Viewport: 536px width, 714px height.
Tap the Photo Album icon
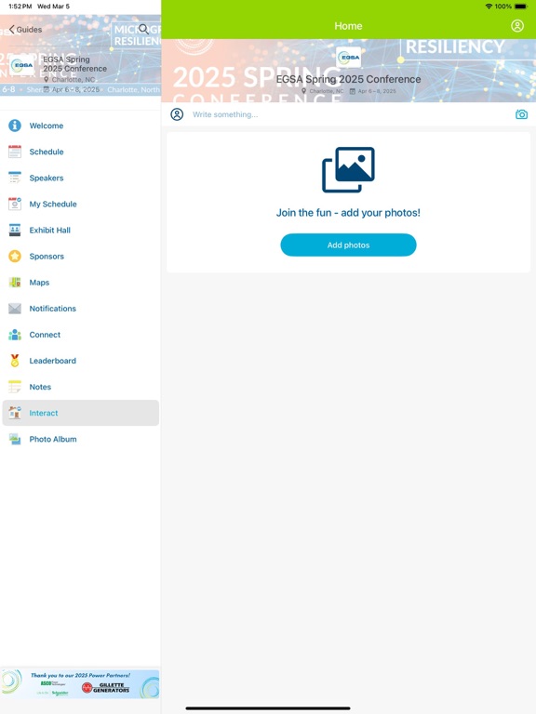click(x=15, y=439)
